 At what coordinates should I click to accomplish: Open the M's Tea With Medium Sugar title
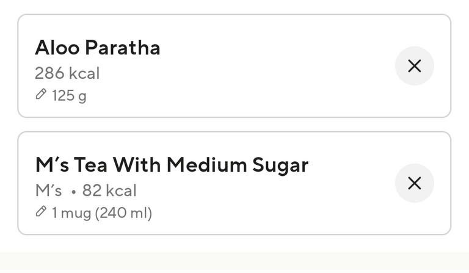click(x=172, y=165)
